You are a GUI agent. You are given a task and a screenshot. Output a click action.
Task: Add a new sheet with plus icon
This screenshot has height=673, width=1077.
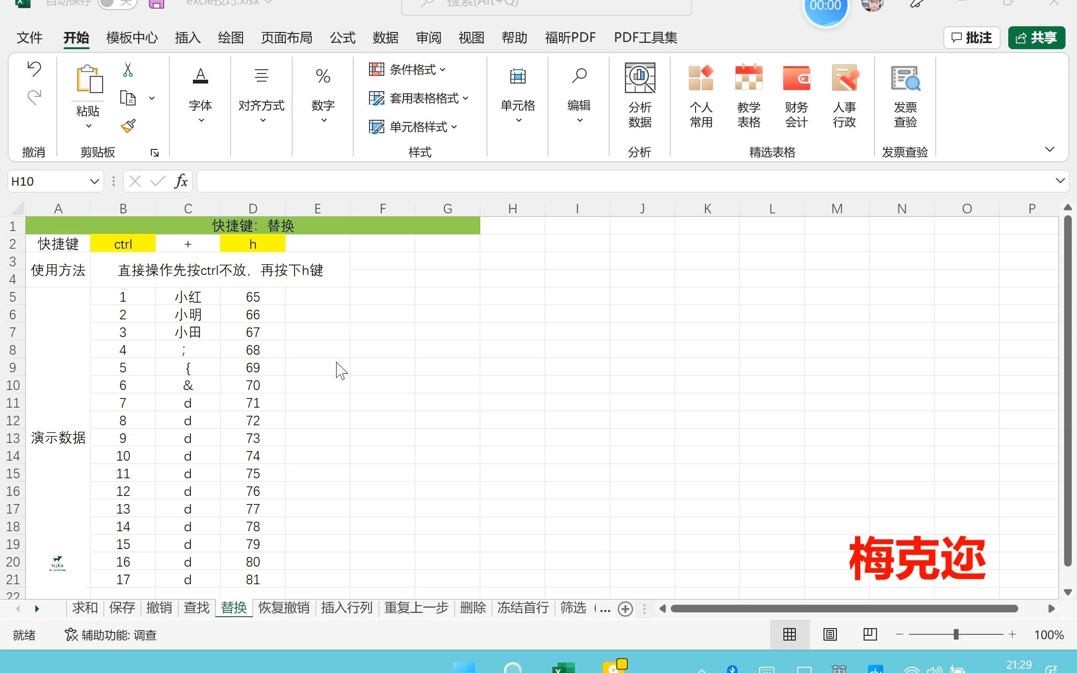tap(625, 609)
